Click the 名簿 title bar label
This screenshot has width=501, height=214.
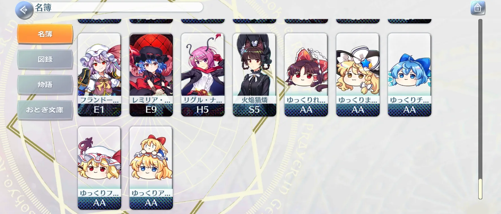tap(43, 8)
